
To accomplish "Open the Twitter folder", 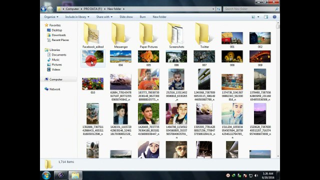I will pos(204,35).
